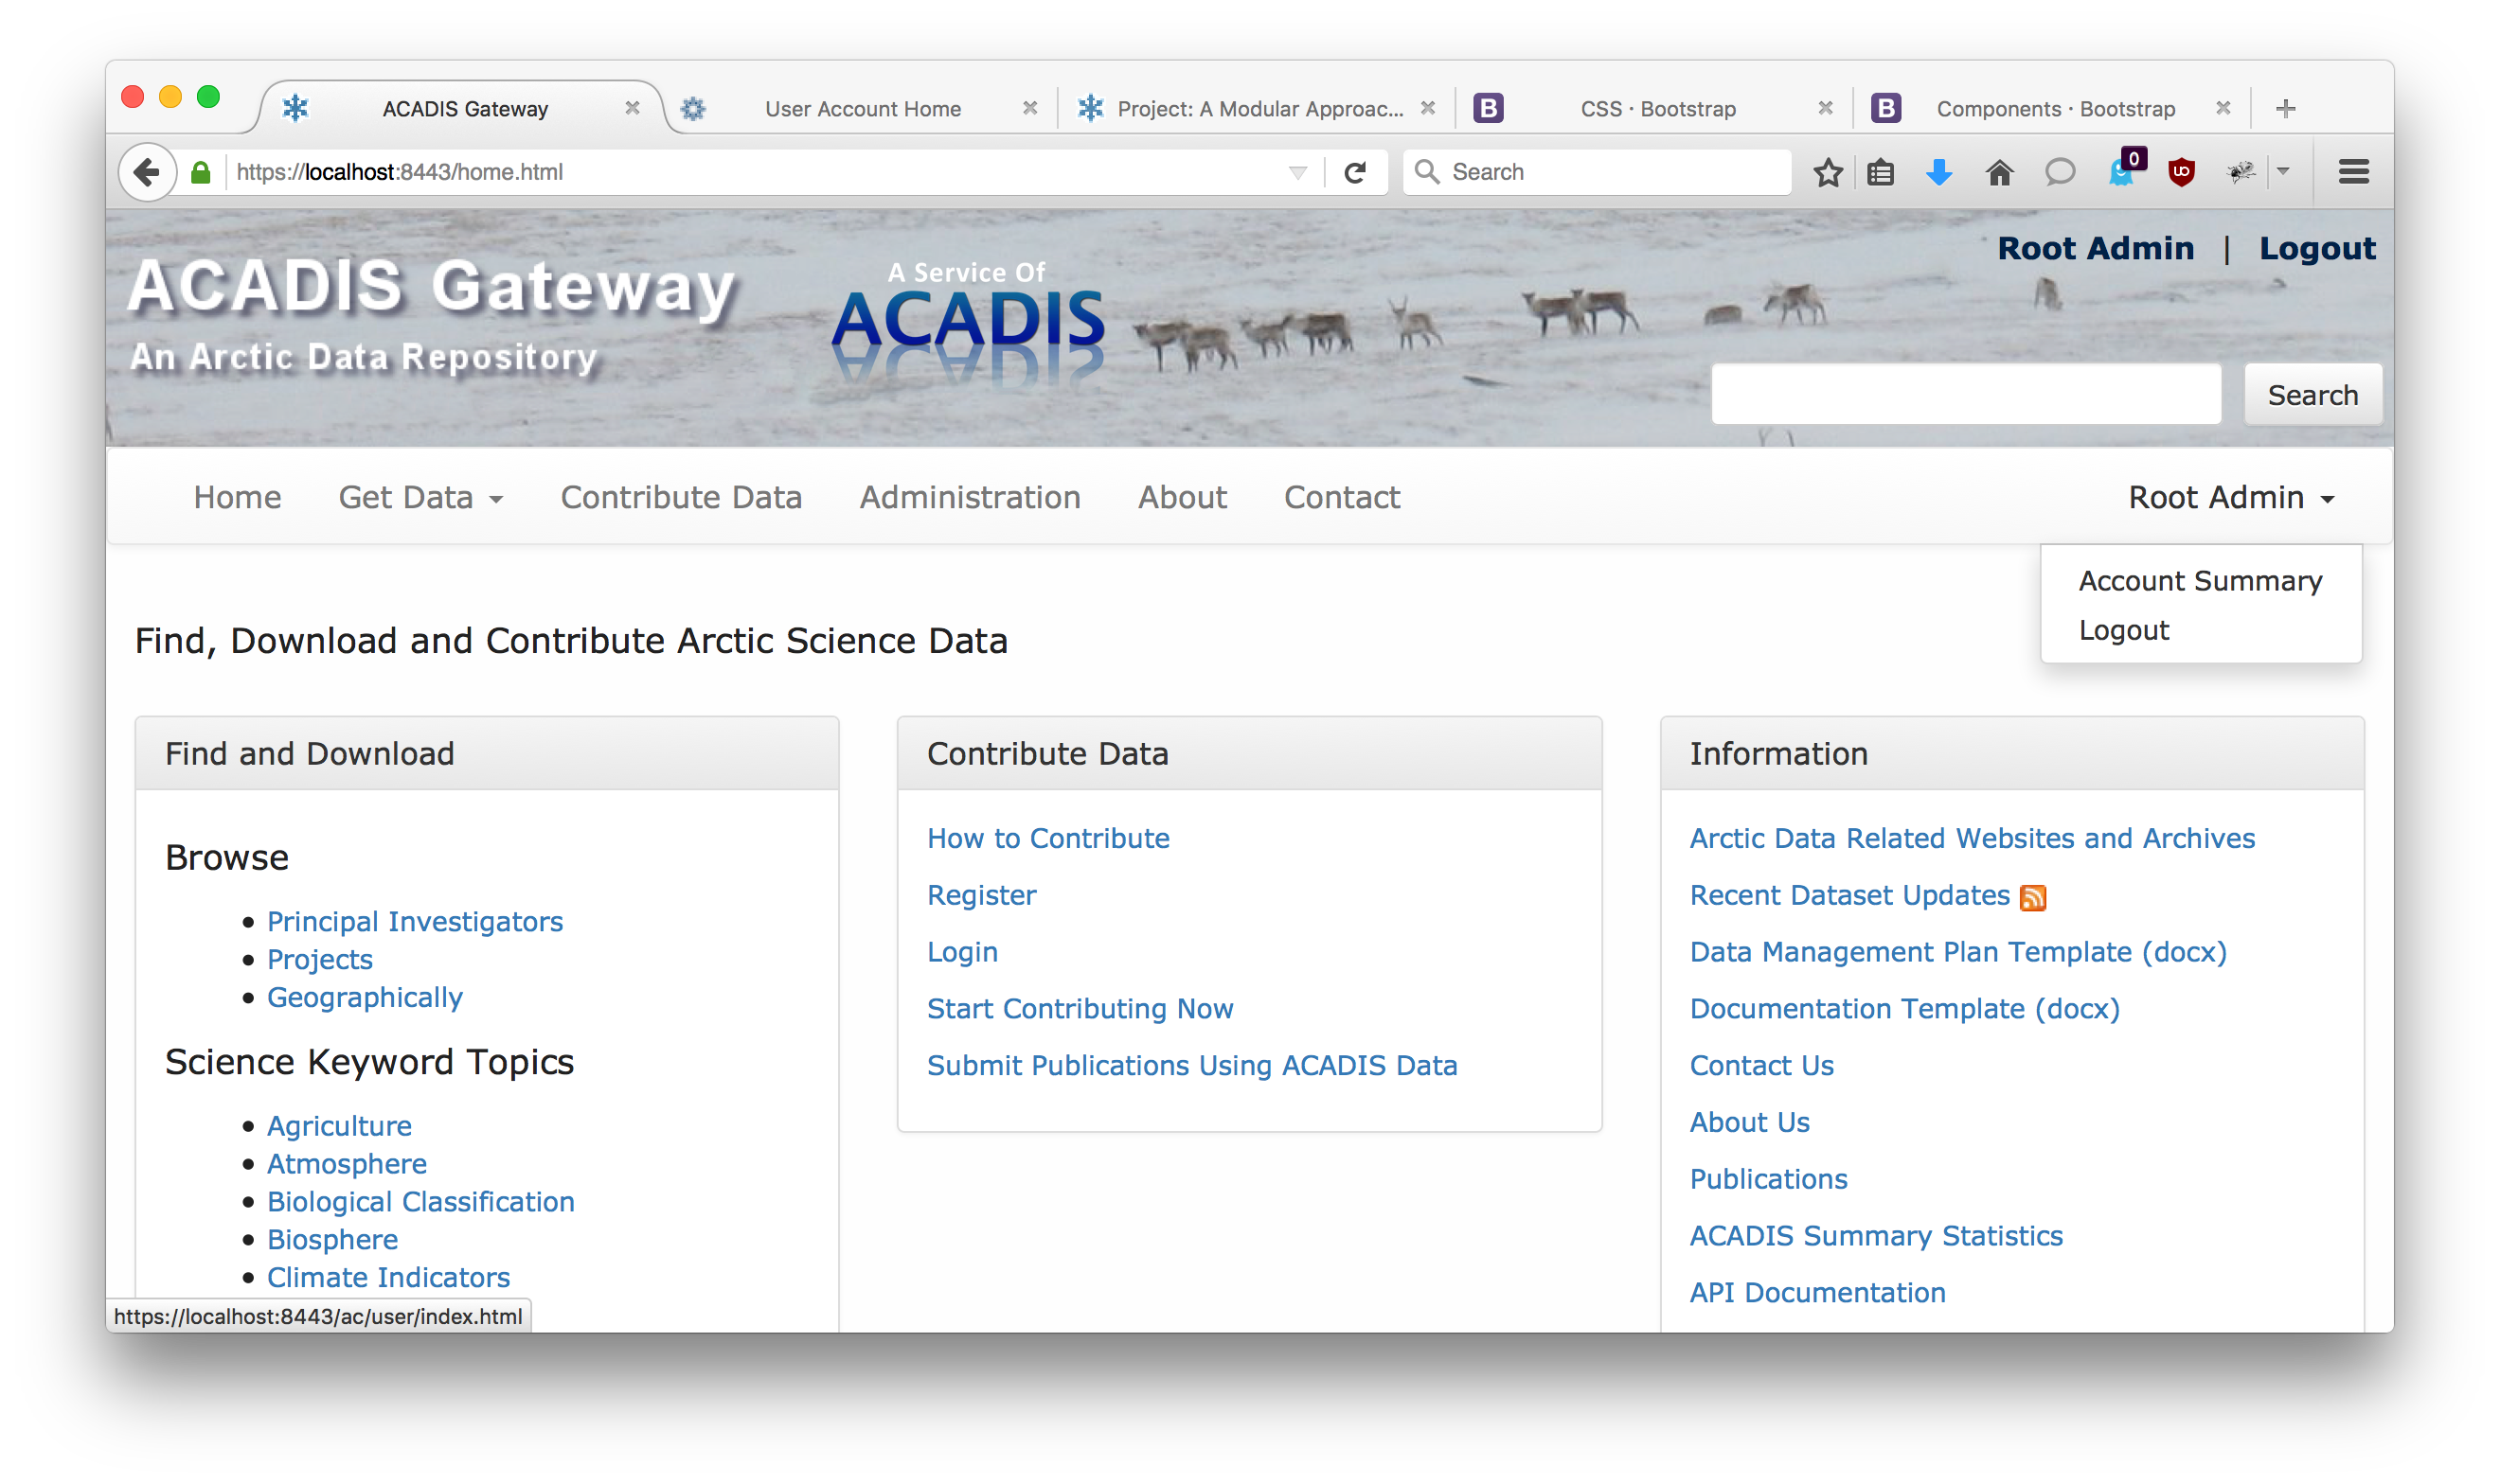Click the bookmark star icon
The width and height of the screenshot is (2500, 1484).
tap(1828, 172)
